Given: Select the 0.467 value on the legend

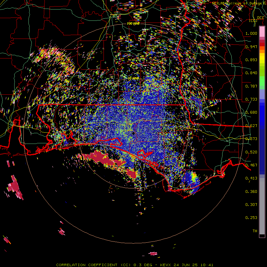Looking at the screenshot, I should 251,165.
